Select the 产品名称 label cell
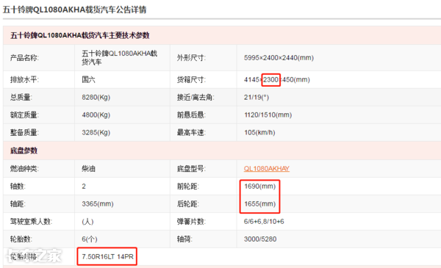This screenshot has height=268, width=441. tap(24, 58)
